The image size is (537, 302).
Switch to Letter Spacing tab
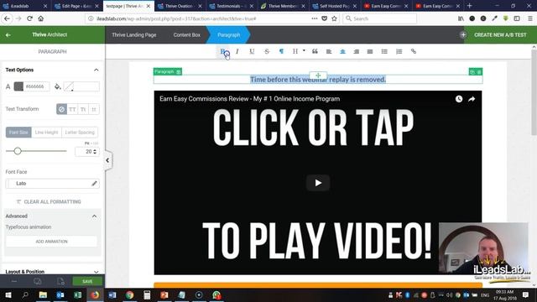(x=80, y=133)
